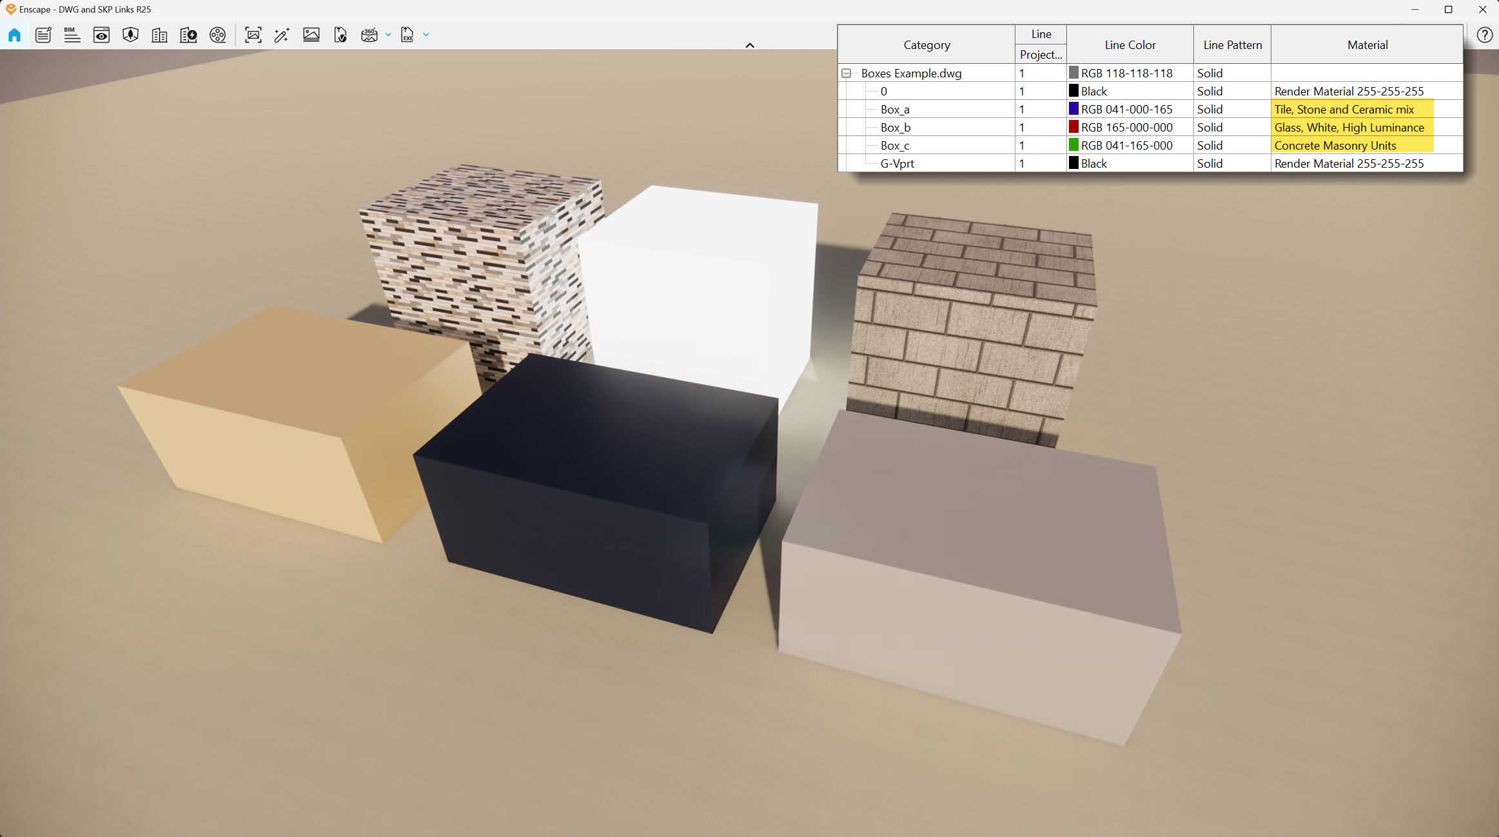The width and height of the screenshot is (1499, 837).
Task: Open the Manage Views panel icon
Action: [43, 35]
